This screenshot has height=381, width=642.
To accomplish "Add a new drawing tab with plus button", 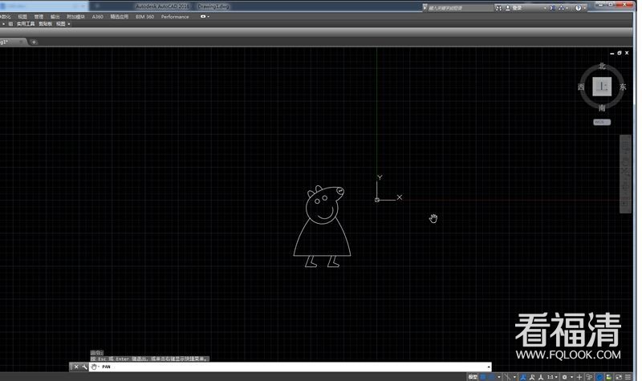I will click(x=34, y=42).
